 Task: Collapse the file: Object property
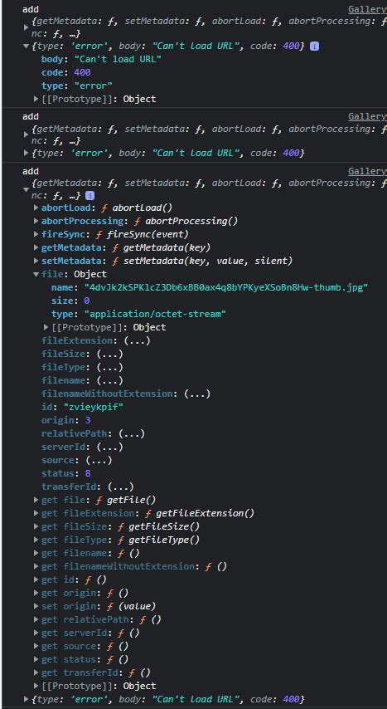[x=36, y=274]
